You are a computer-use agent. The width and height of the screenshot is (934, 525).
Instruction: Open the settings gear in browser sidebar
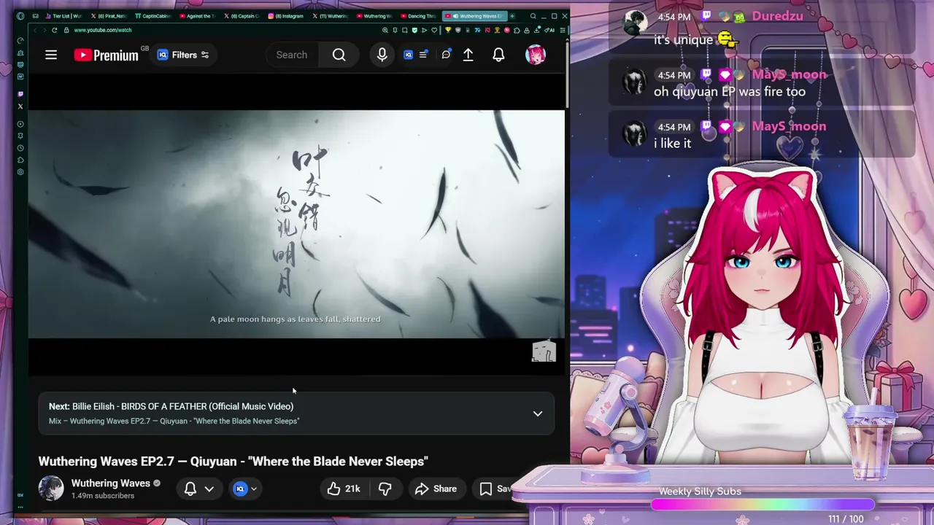(20, 172)
